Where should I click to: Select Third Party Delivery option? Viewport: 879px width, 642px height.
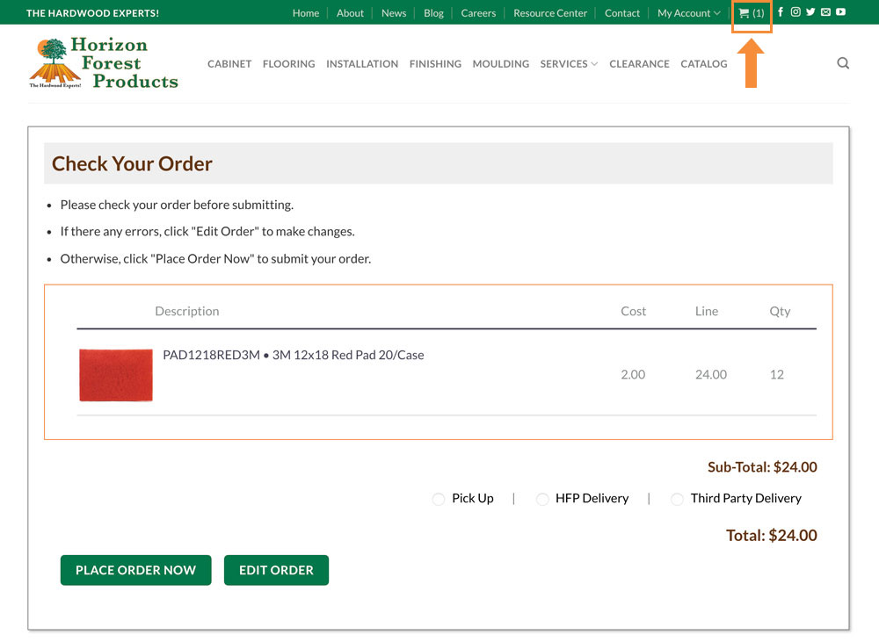[677, 499]
